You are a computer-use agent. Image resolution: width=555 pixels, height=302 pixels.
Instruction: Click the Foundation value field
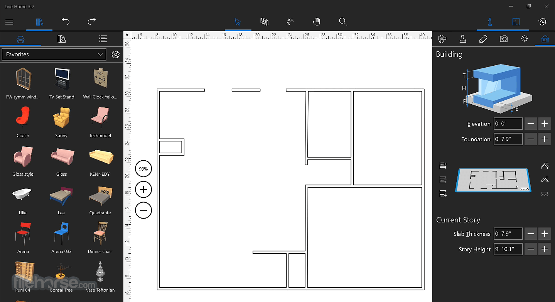click(508, 139)
